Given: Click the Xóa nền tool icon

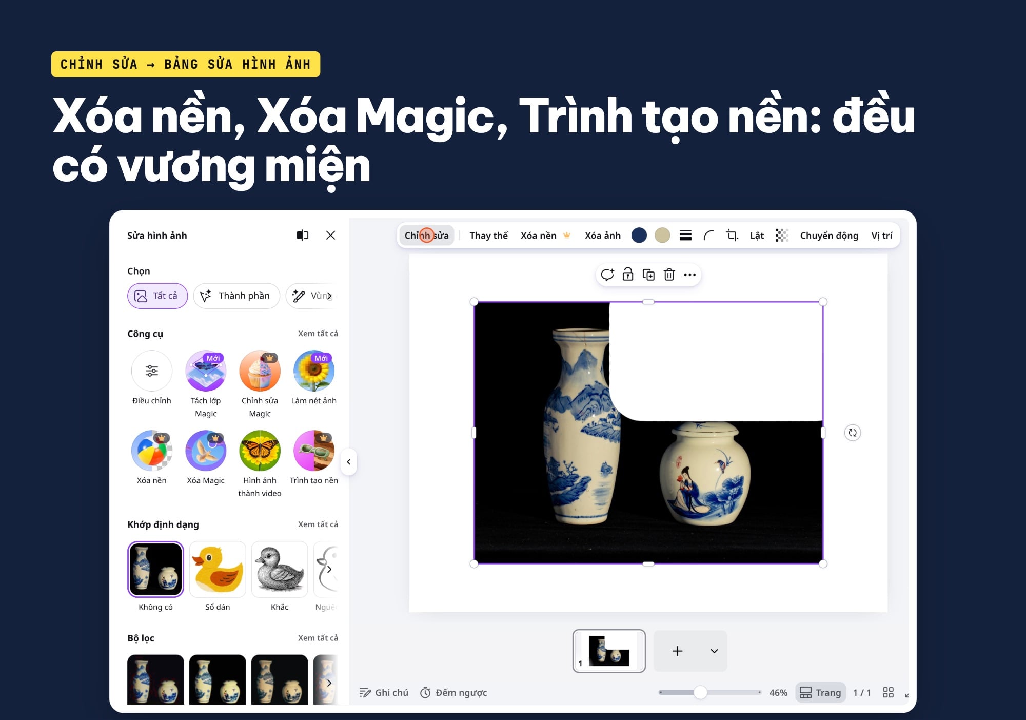Looking at the screenshot, I should point(151,451).
